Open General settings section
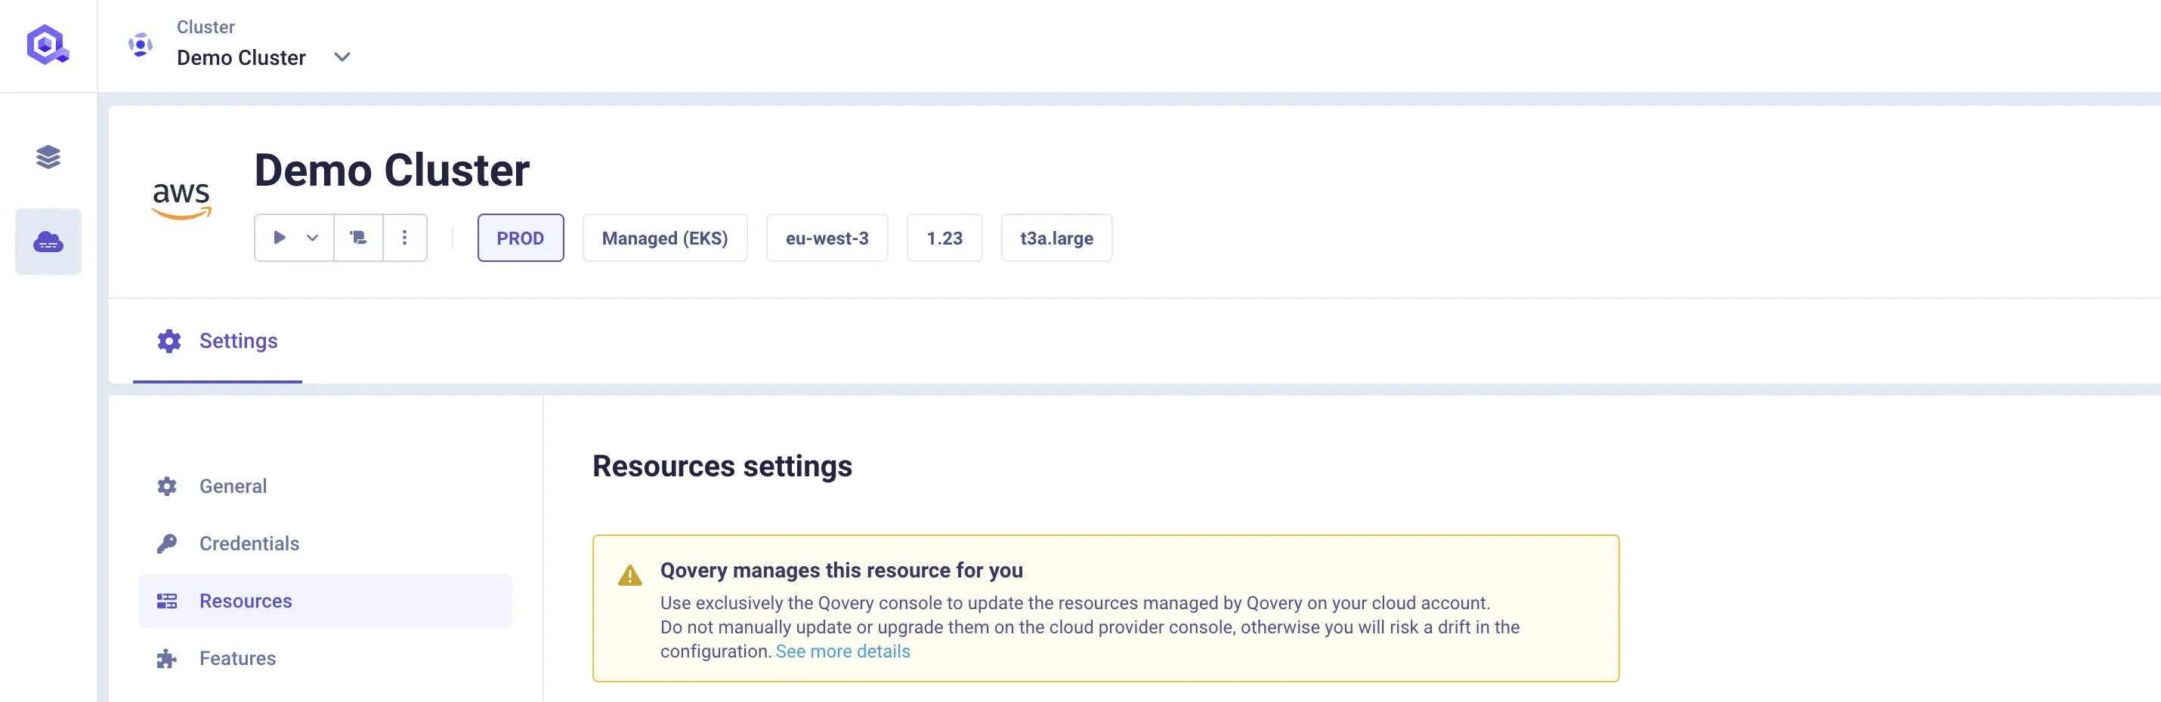The image size is (2161, 702). pyautogui.click(x=326, y=486)
